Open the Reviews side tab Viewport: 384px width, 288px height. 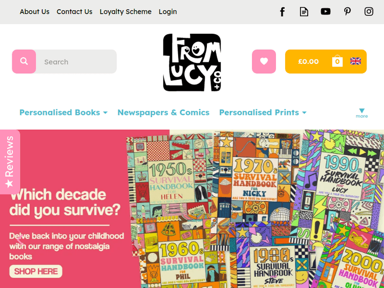(x=9, y=162)
